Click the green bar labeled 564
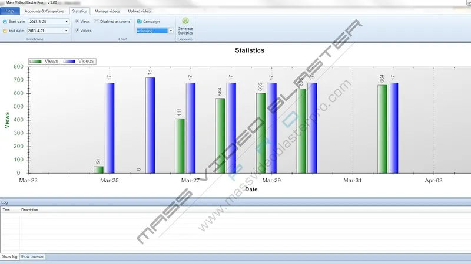Viewport: 471px width, 264px height. (220, 136)
